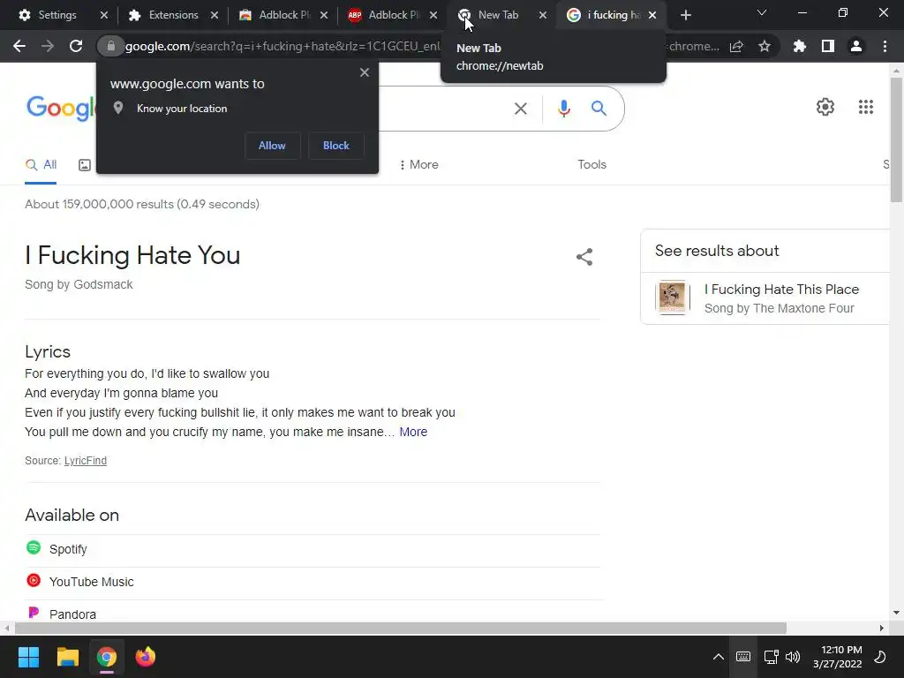Click the Google logo
This screenshot has height=678, width=904.
(61, 108)
